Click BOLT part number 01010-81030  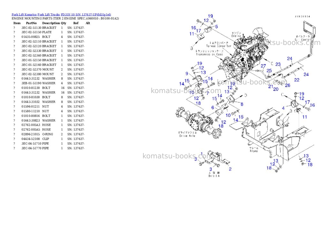pos(30,97)
